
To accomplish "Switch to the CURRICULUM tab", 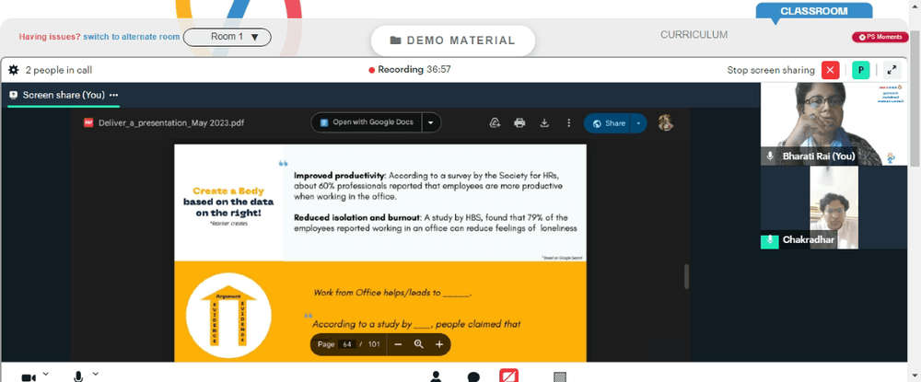I will [694, 35].
